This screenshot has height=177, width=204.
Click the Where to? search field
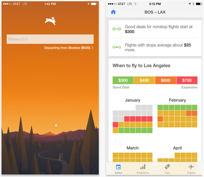(50, 39)
